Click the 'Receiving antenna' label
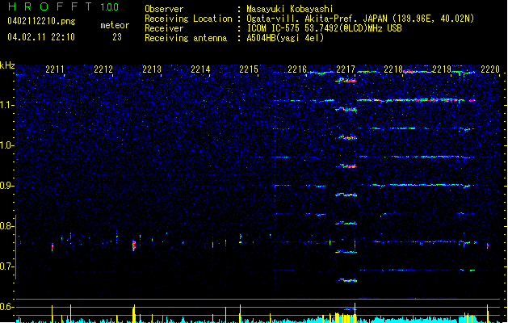508x323 pixels. click(186, 38)
